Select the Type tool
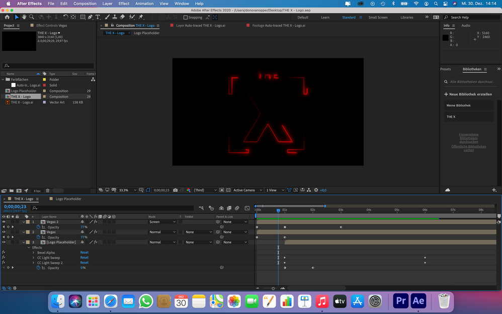This screenshot has height=314, width=502. 97,17
